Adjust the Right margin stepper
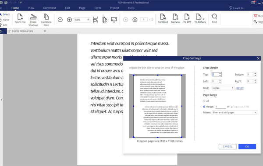The height and width of the screenshot is (166, 263). (x=255, y=81)
